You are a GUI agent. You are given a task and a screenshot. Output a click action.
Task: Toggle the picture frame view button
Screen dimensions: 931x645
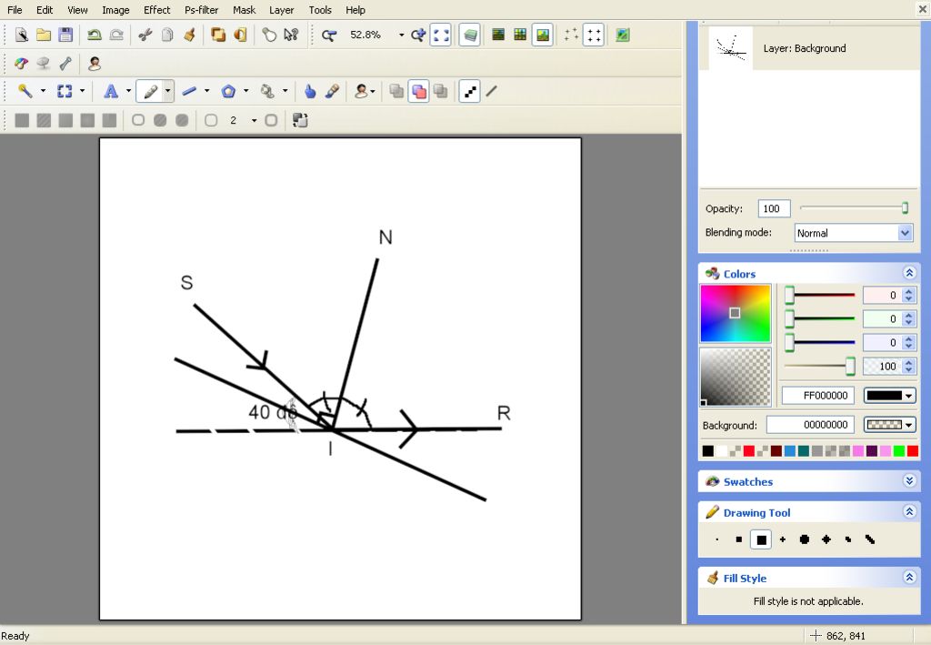click(542, 35)
